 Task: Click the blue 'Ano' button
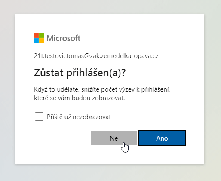tap(162, 138)
